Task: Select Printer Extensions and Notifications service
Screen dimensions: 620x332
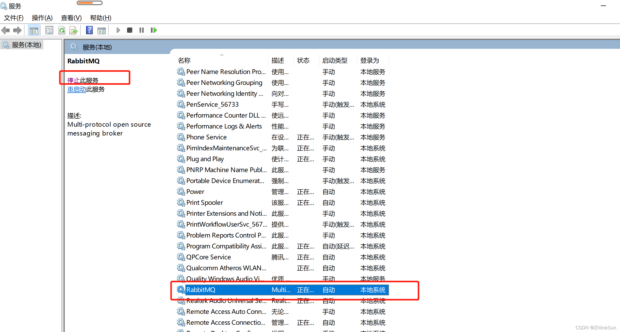Action: click(283, 213)
